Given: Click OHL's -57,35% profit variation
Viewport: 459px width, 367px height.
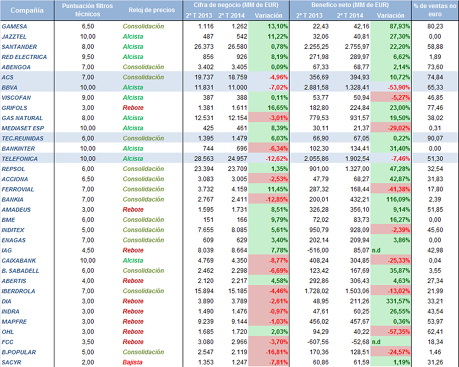Looking at the screenshot, I should pos(399,332).
